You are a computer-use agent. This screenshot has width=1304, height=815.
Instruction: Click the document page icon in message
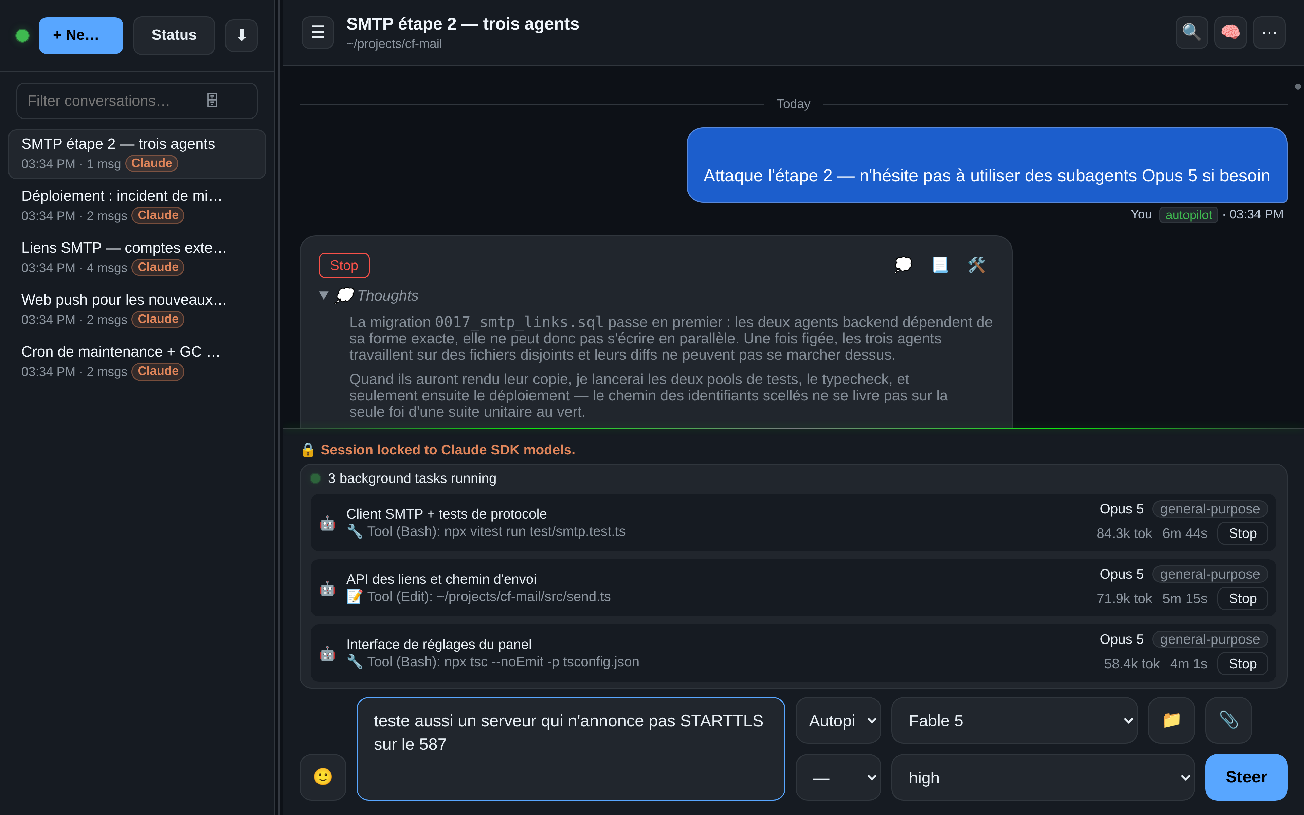[x=940, y=265]
